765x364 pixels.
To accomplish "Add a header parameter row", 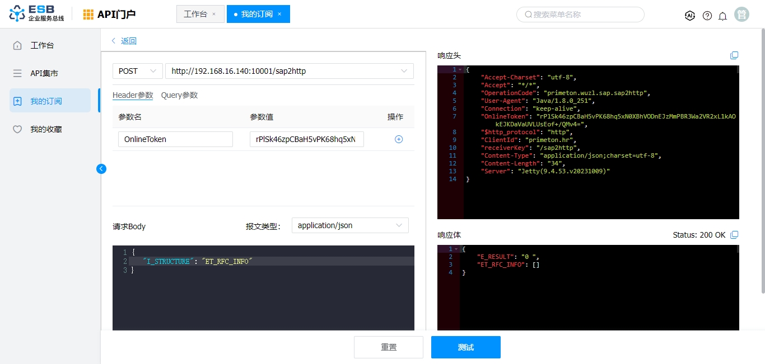I will point(399,139).
